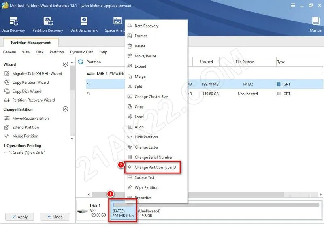324x230 pixels.
Task: Open the Partition menu in menu bar
Action: pos(57,52)
